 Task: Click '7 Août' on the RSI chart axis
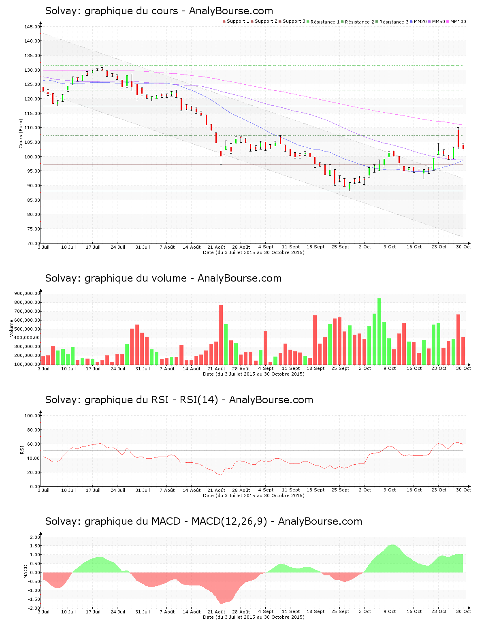pyautogui.click(x=167, y=490)
